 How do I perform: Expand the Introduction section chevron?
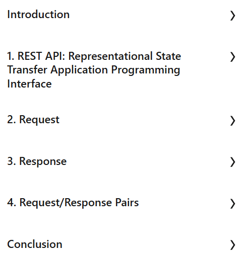click(232, 16)
